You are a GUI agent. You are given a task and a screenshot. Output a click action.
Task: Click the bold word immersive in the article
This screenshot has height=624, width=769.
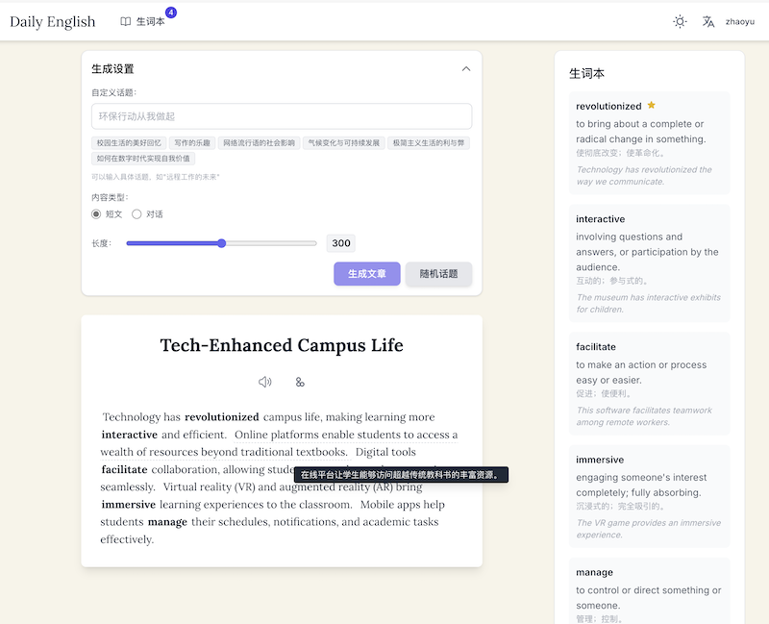pos(129,504)
